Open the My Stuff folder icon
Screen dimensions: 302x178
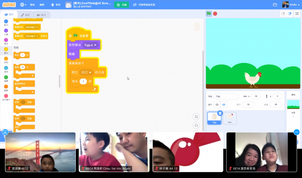point(275,5)
